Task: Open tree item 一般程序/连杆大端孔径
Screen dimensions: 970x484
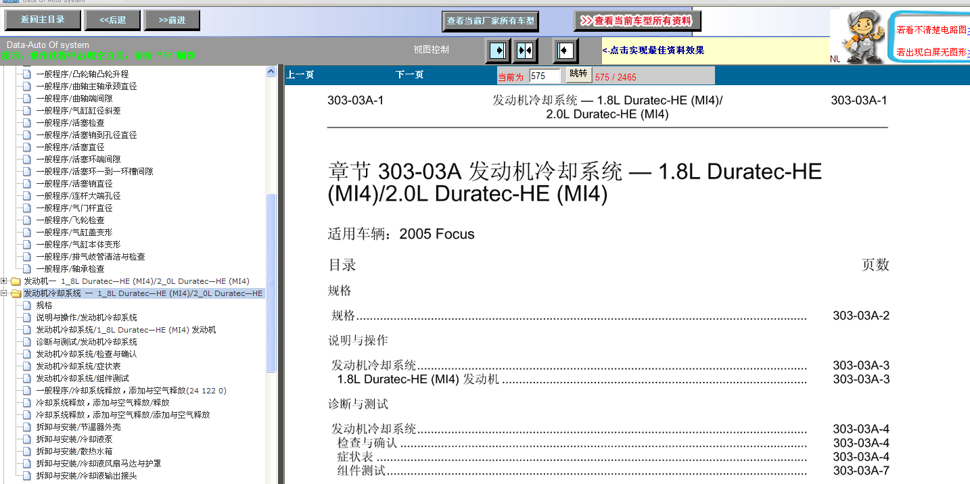Action: point(78,196)
